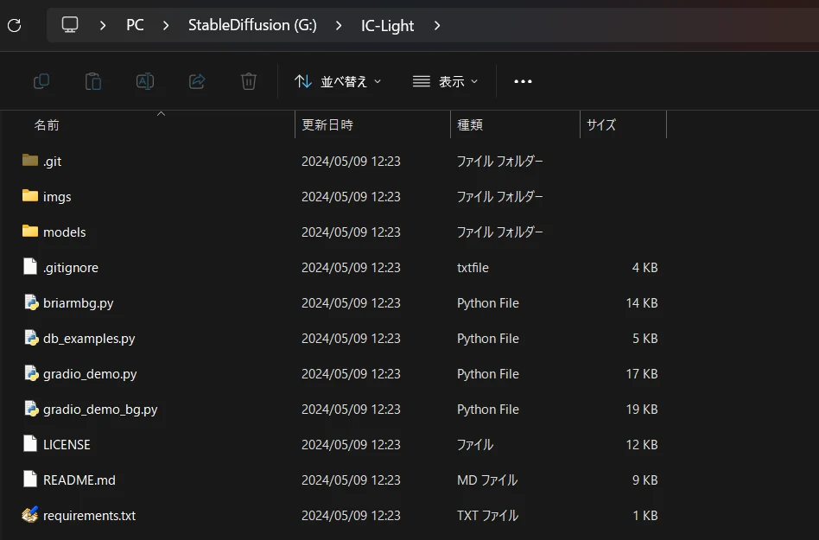Select the gradio_demo.py Python icon
Viewport: 819px width, 540px height.
pos(31,373)
